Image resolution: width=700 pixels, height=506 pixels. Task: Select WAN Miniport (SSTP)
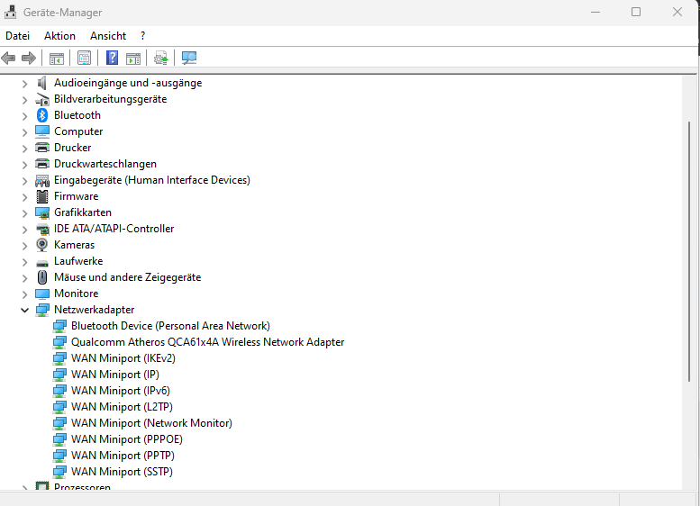pos(122,472)
